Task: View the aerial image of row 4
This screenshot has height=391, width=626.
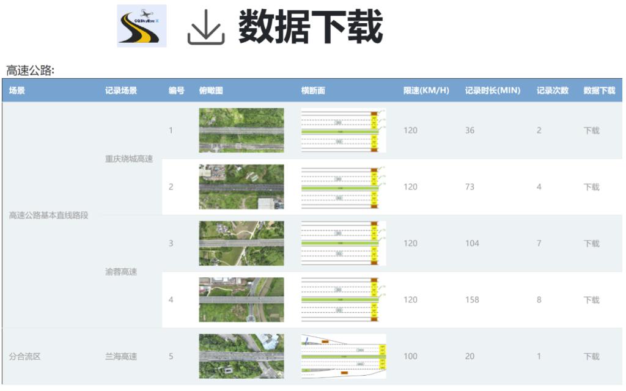Action: pyautogui.click(x=241, y=299)
